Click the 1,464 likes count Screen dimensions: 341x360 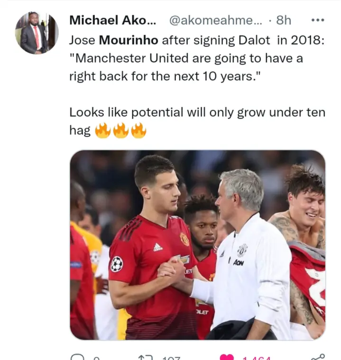(x=257, y=358)
